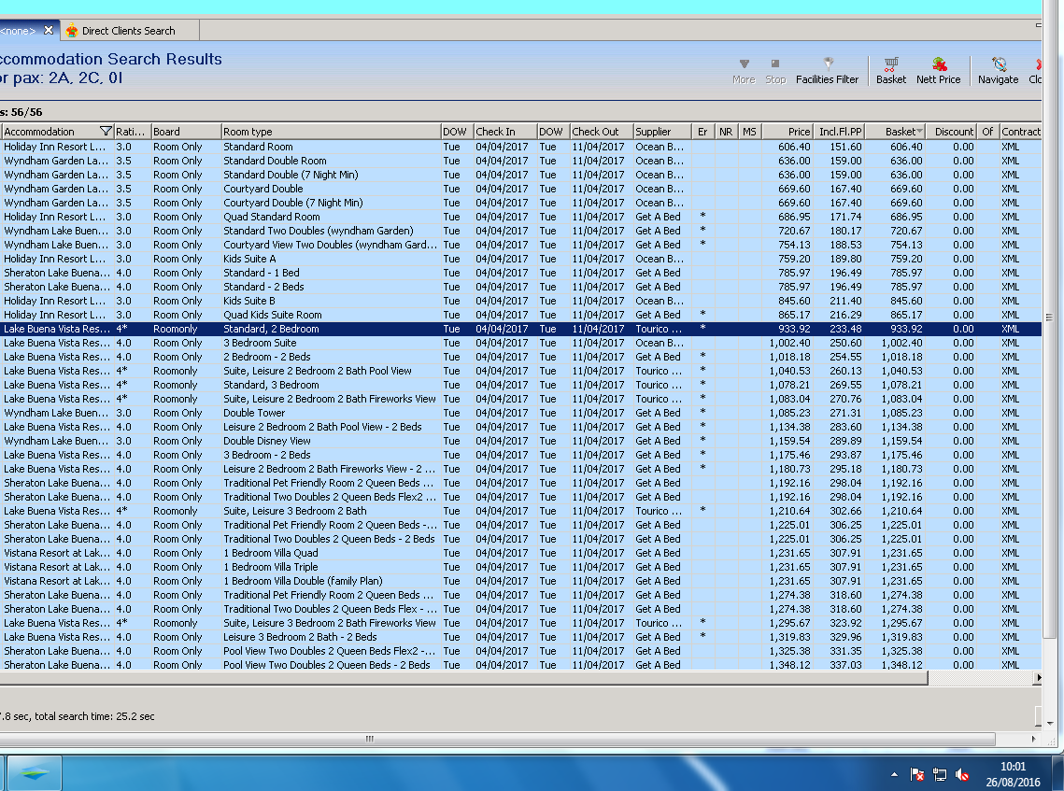The height and width of the screenshot is (791, 1064).
Task: Show hidden system tray icons arrow
Action: (x=894, y=774)
